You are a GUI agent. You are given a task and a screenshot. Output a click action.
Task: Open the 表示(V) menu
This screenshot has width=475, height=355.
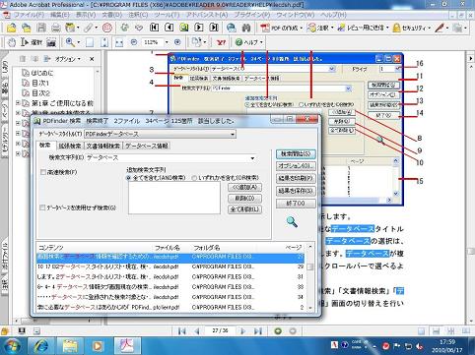[x=86, y=15]
